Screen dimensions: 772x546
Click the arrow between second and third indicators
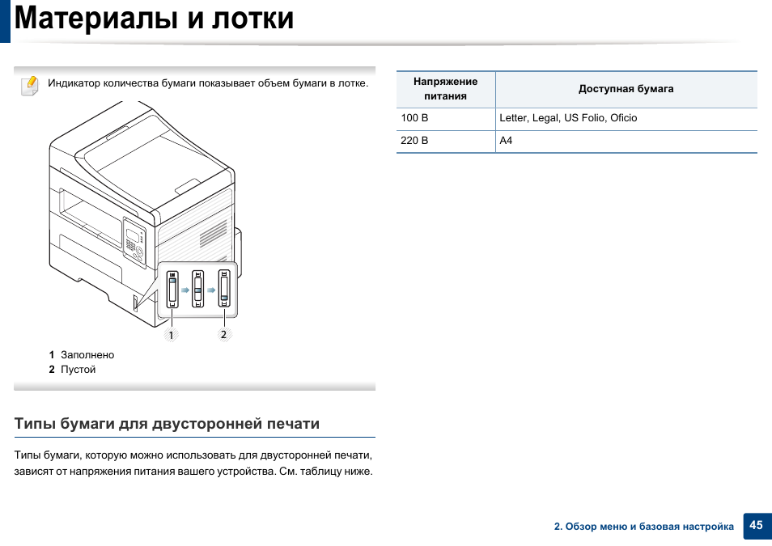(x=210, y=290)
